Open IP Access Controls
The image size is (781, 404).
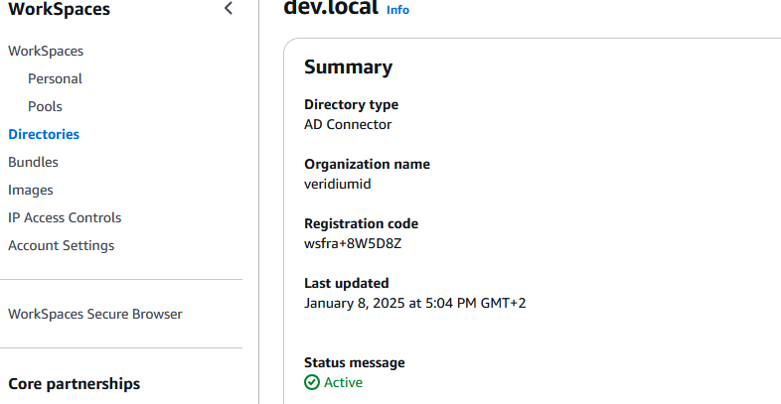[x=65, y=217]
